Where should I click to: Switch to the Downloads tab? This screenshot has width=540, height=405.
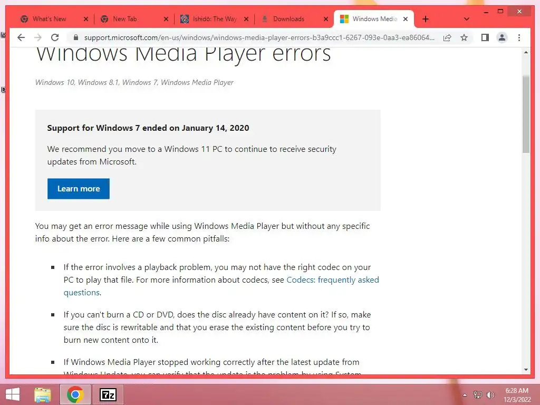288,19
